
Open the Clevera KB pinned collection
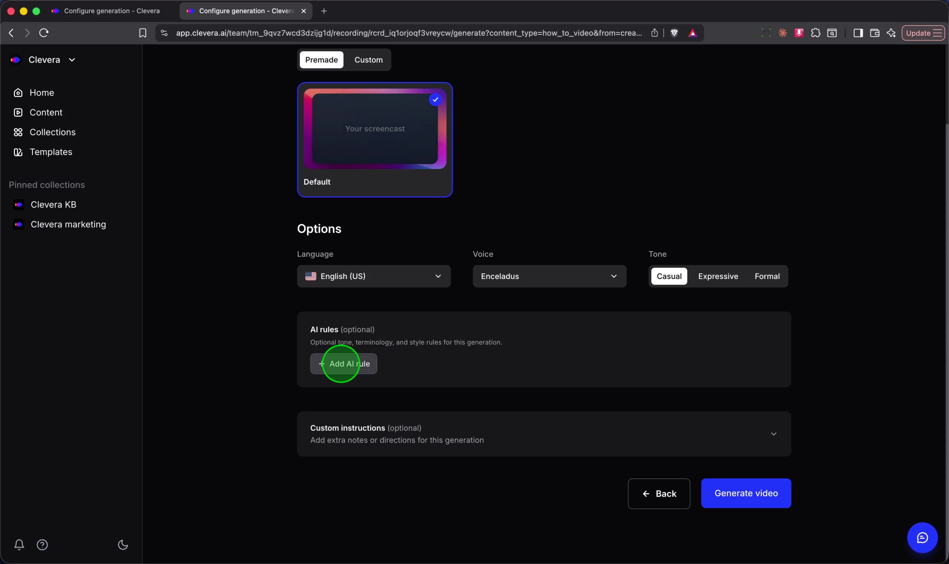(44, 205)
